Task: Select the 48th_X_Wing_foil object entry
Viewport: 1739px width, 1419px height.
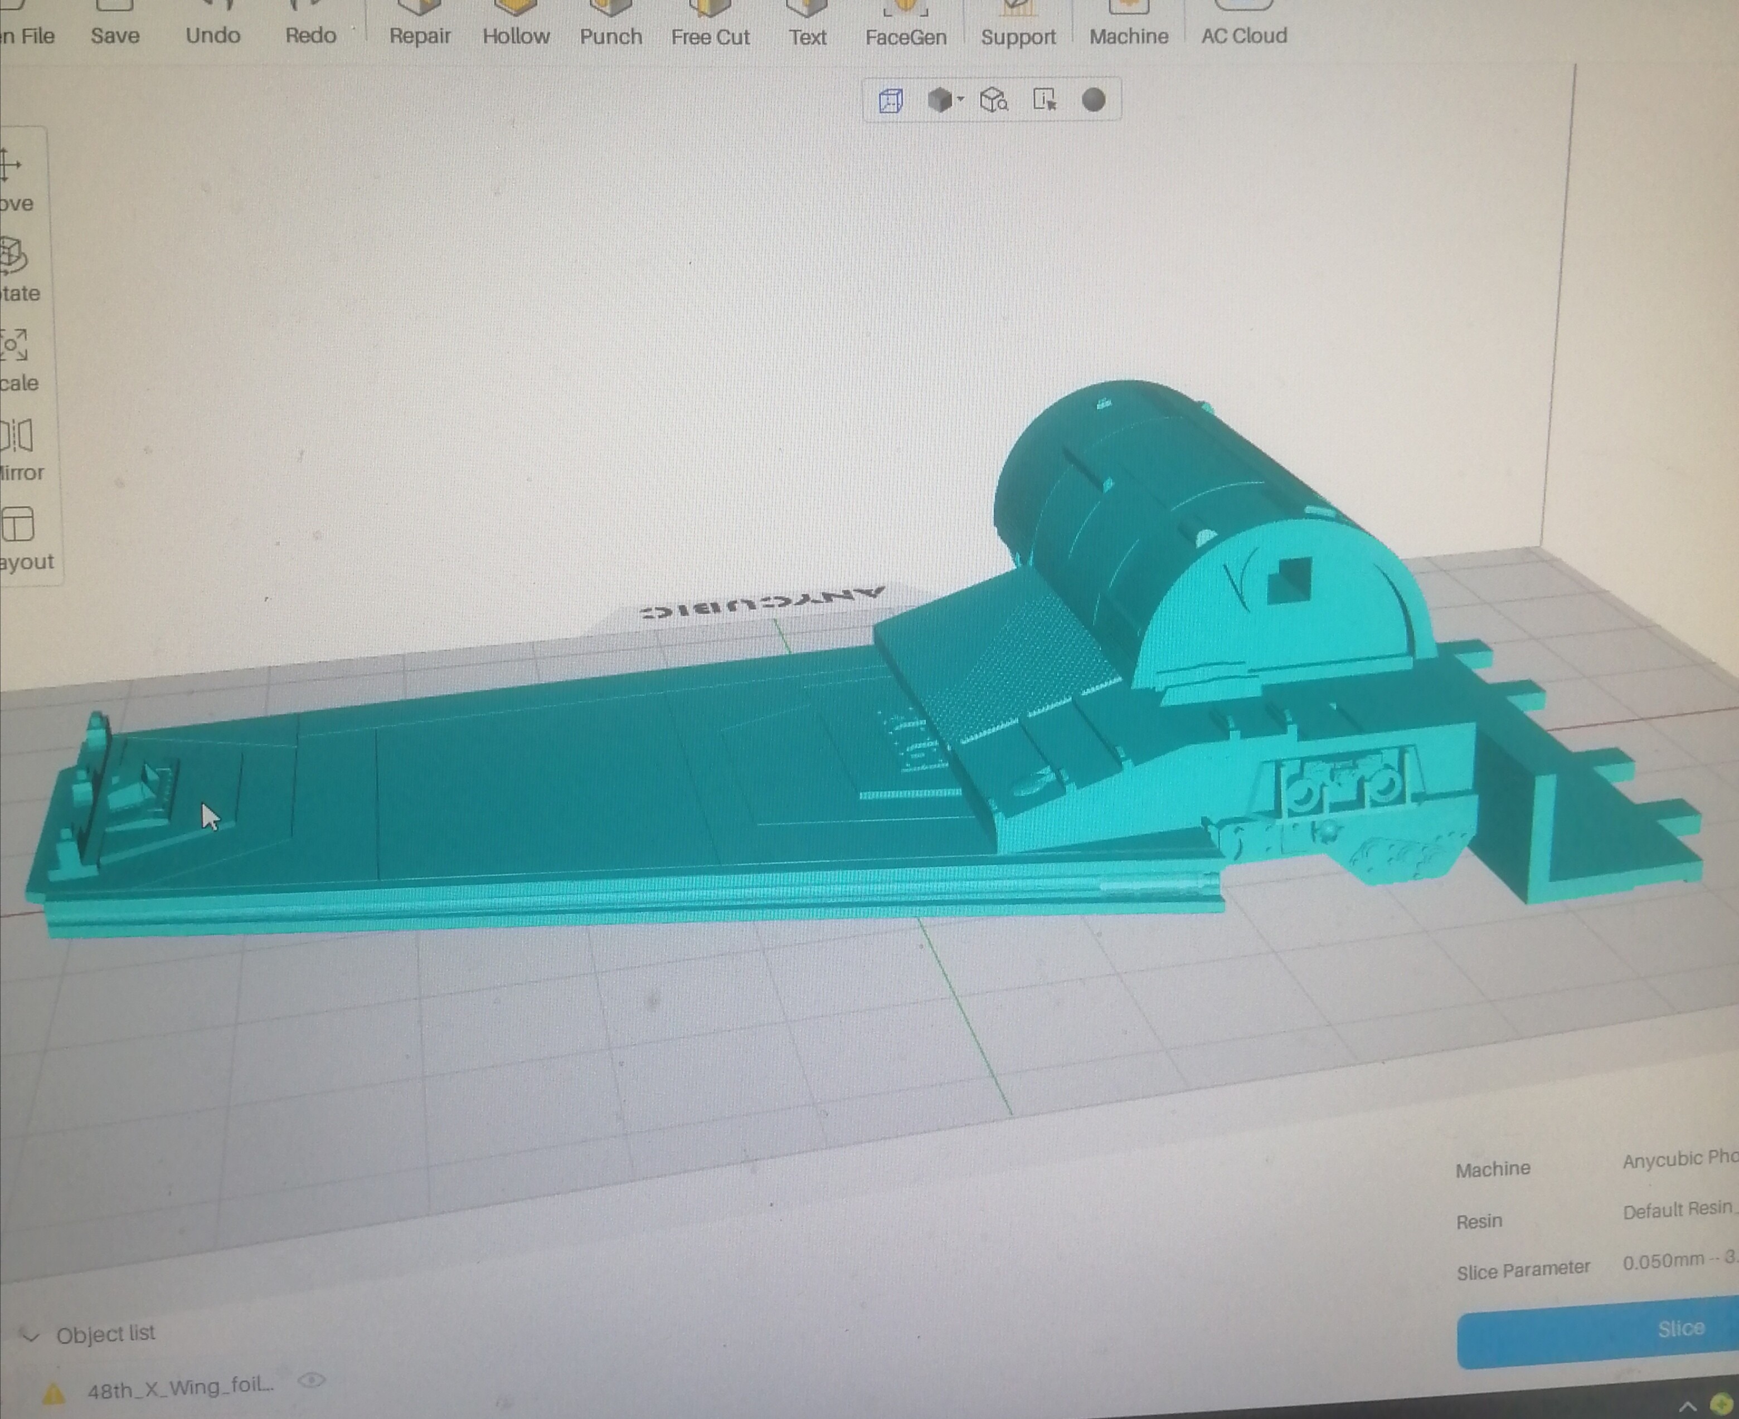Action: click(179, 1384)
